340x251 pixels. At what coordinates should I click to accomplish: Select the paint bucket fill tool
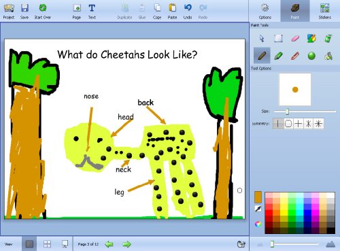328,56
